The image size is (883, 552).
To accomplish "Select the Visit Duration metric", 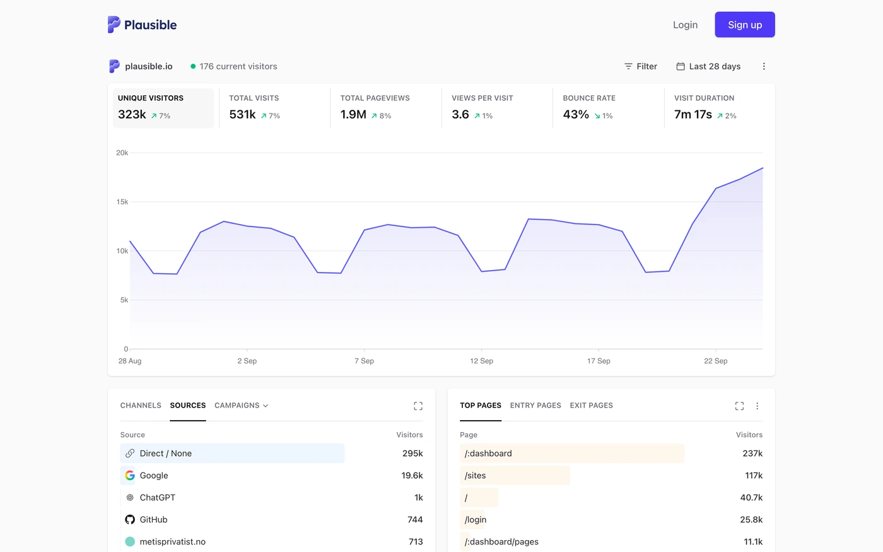I will 720,108.
